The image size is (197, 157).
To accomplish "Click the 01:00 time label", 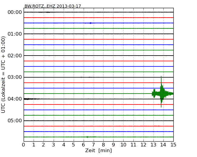I will pos(15,34).
